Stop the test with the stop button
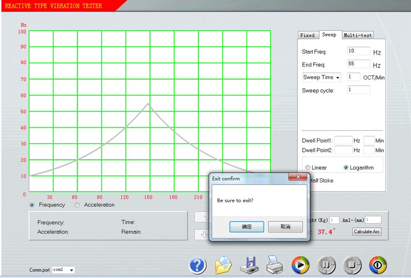Viewport: 411px width, 278px height. coord(352,265)
